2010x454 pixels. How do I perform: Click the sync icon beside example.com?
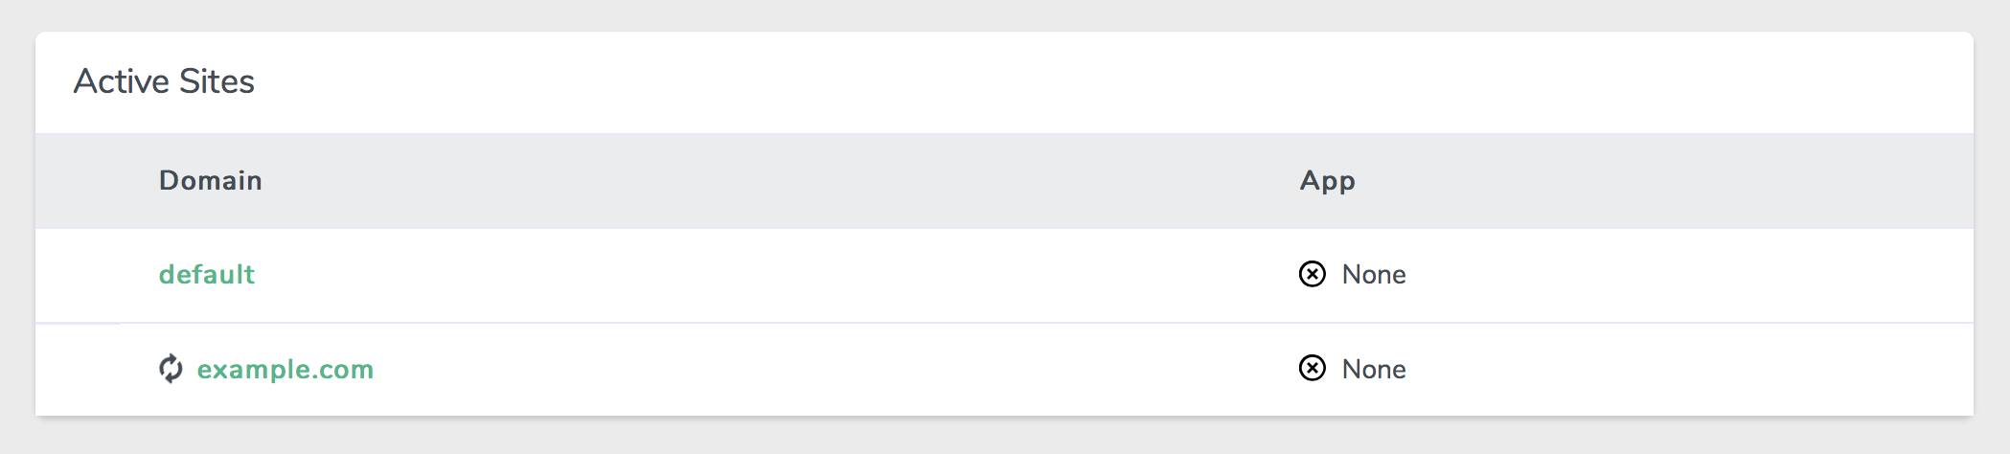[x=171, y=369]
